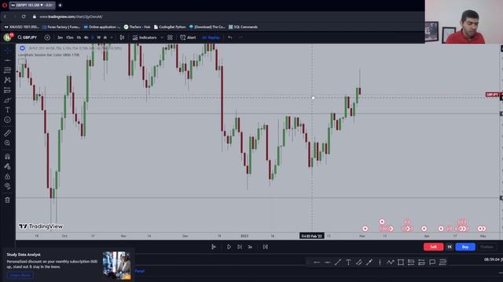Image resolution: width=503 pixels, height=282 pixels.
Task: Redo the chart action
Action: click(x=240, y=38)
